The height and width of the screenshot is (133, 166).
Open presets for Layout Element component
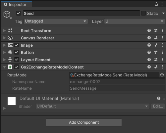click(156, 60)
